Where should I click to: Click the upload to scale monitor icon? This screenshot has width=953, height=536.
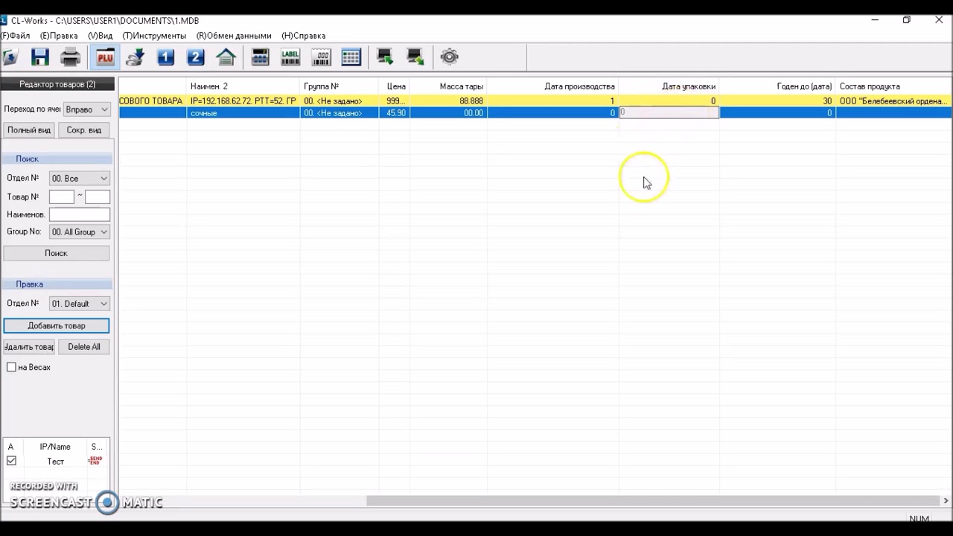coord(415,57)
